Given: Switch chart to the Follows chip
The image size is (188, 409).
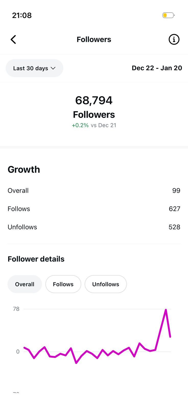Looking at the screenshot, I should tap(63, 284).
